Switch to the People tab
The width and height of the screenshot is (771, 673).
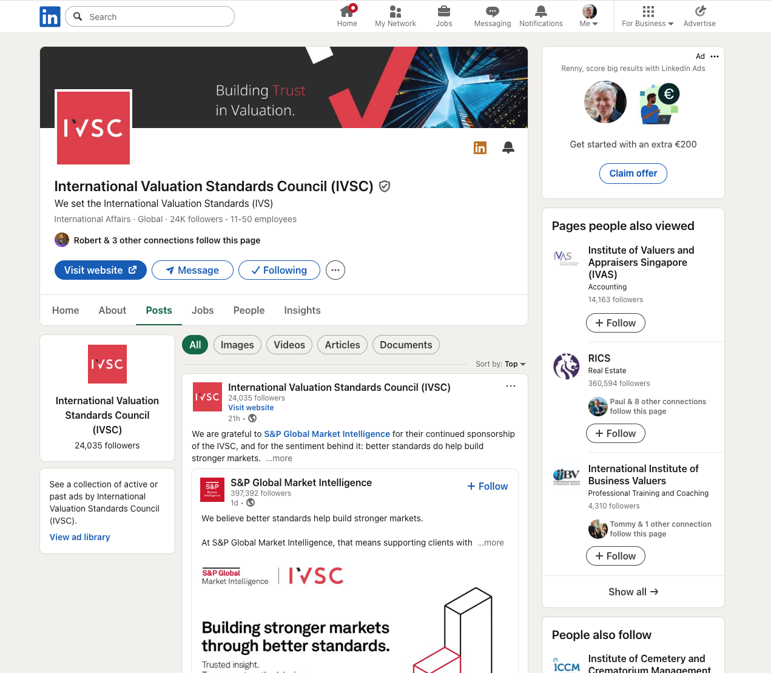pos(249,310)
